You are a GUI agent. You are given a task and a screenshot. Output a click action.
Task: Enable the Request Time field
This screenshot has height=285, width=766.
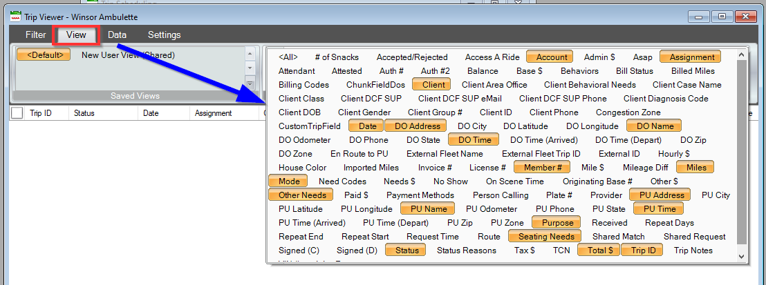(433, 236)
